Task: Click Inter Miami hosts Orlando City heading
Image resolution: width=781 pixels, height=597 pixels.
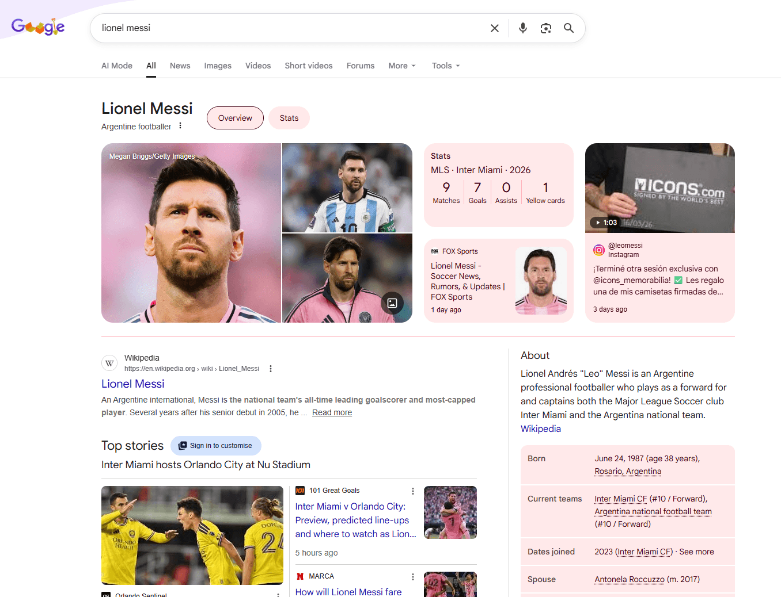Action: click(206, 465)
